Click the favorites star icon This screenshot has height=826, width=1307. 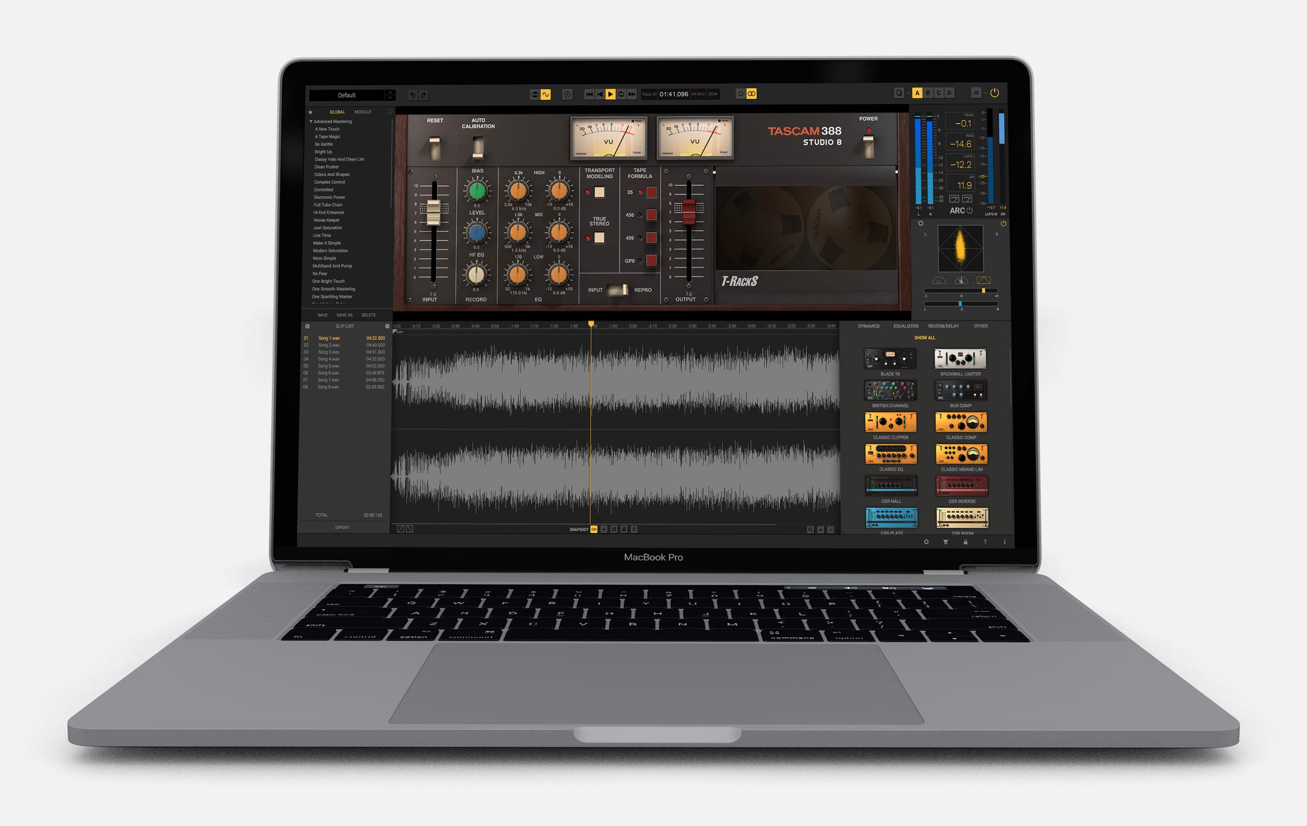311,112
